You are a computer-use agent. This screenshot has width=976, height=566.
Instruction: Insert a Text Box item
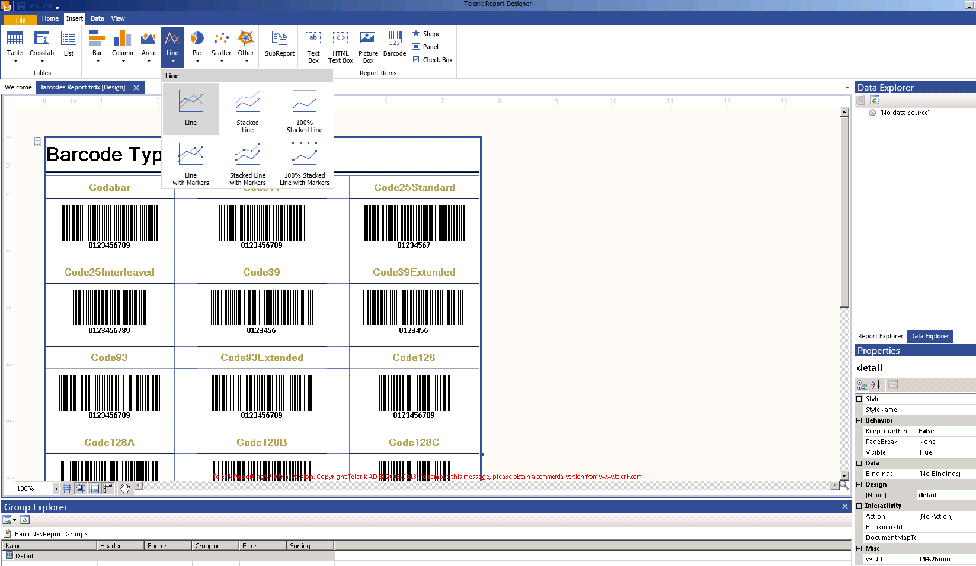point(313,47)
